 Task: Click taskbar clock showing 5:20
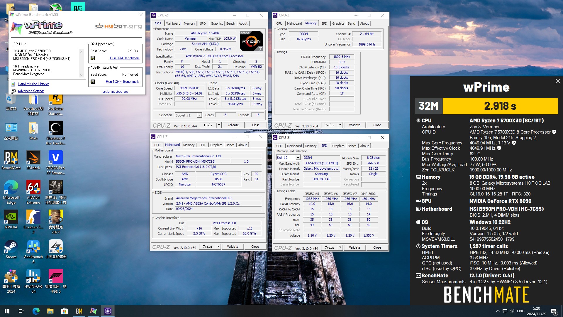point(536,311)
